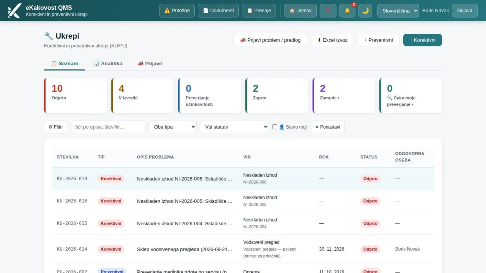Viewport: 486px width, 273px height.
Task: Open Presoje from the top bar
Action: coord(259,11)
